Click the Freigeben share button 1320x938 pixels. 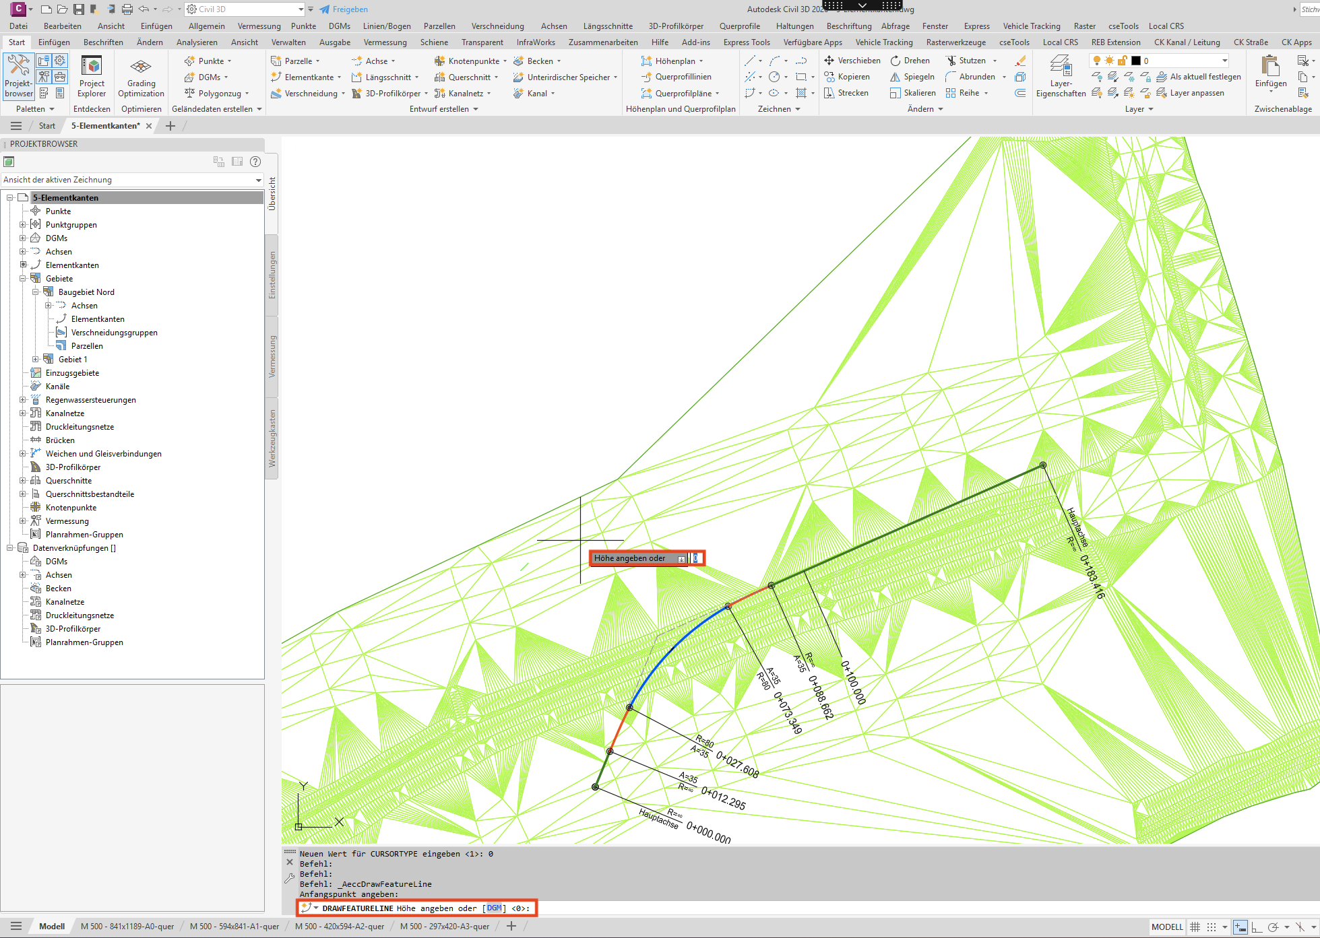[344, 9]
